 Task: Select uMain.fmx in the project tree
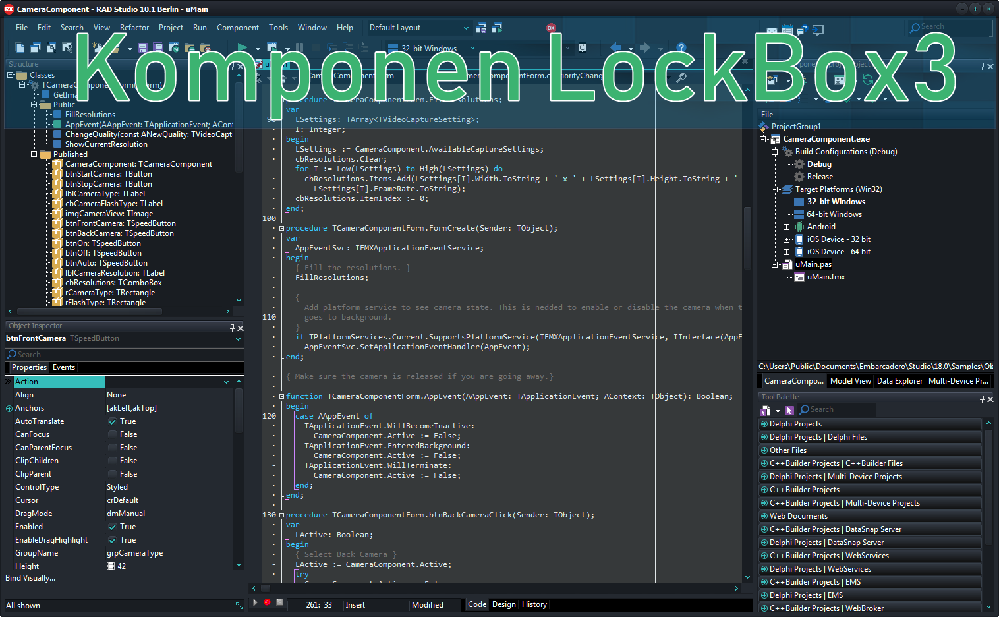click(826, 277)
